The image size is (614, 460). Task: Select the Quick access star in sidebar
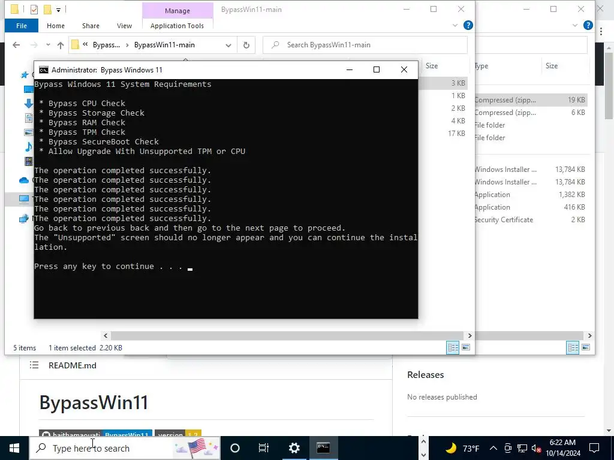point(25,74)
